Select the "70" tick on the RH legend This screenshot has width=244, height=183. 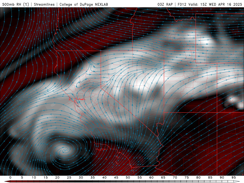175,178
